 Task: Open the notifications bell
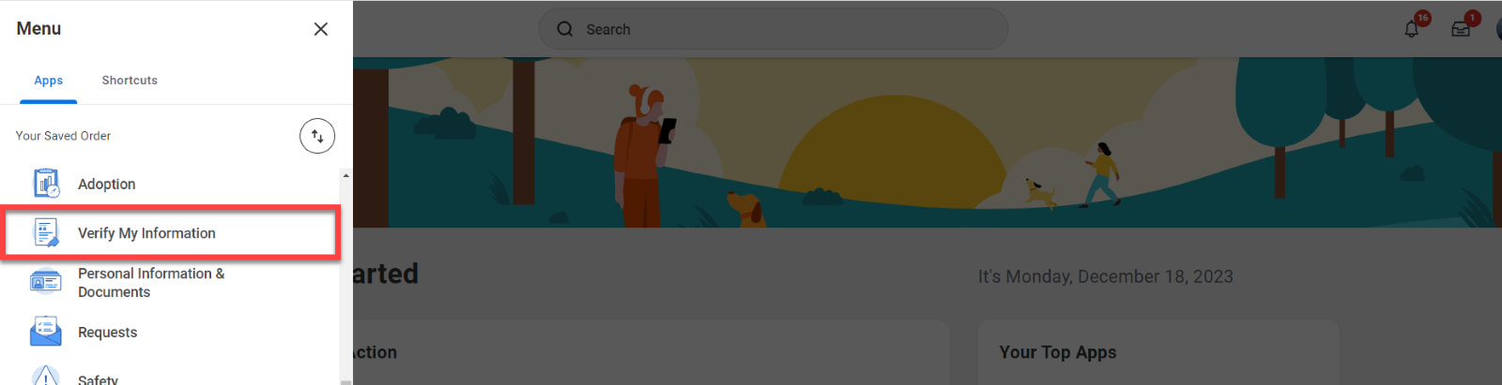click(1411, 29)
